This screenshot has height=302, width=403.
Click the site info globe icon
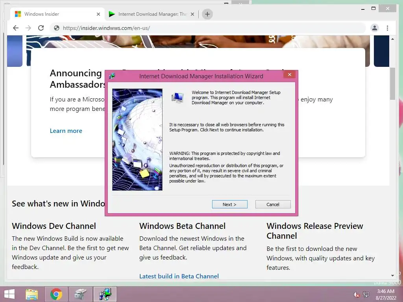[x=57, y=28]
